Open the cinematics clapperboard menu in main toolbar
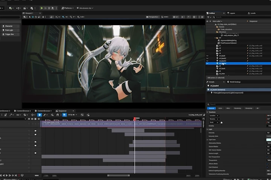This screenshot has height=180, width=271. 26,8
